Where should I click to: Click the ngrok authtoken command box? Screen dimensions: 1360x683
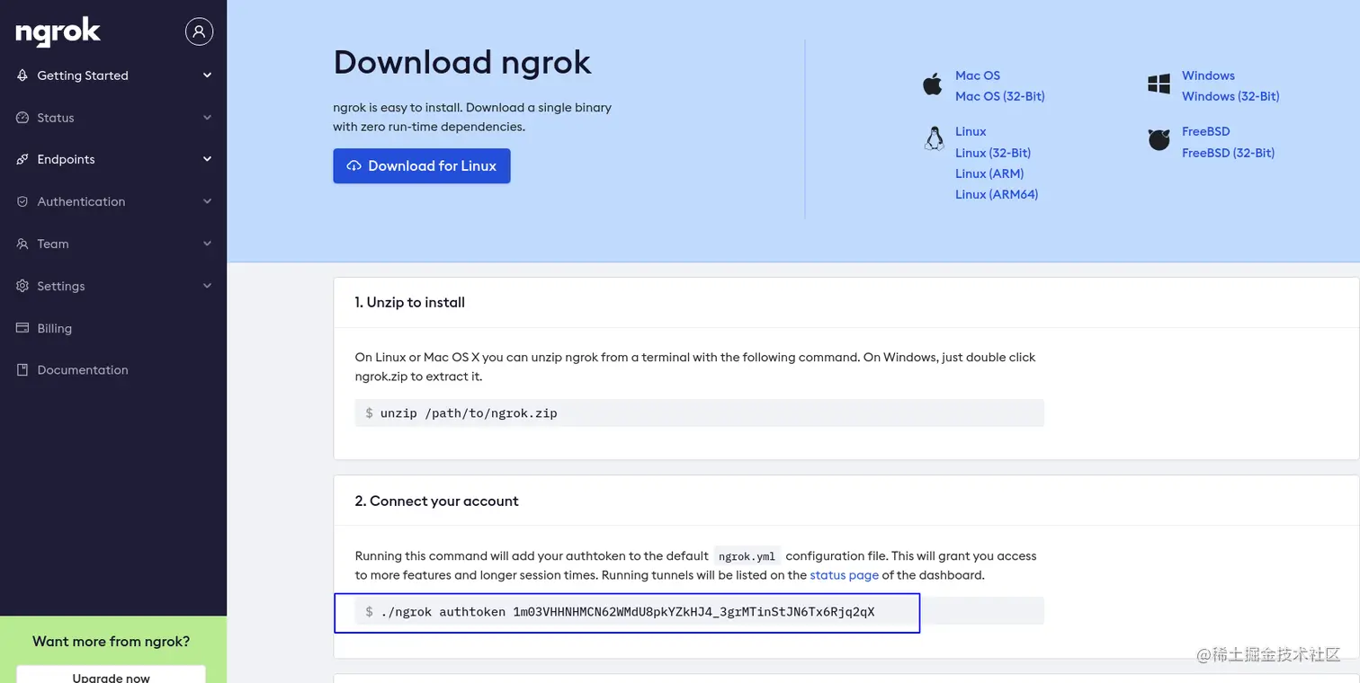click(x=627, y=612)
